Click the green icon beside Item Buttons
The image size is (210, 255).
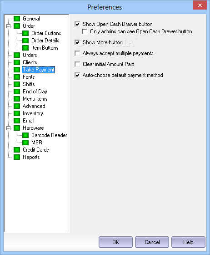point(25,48)
